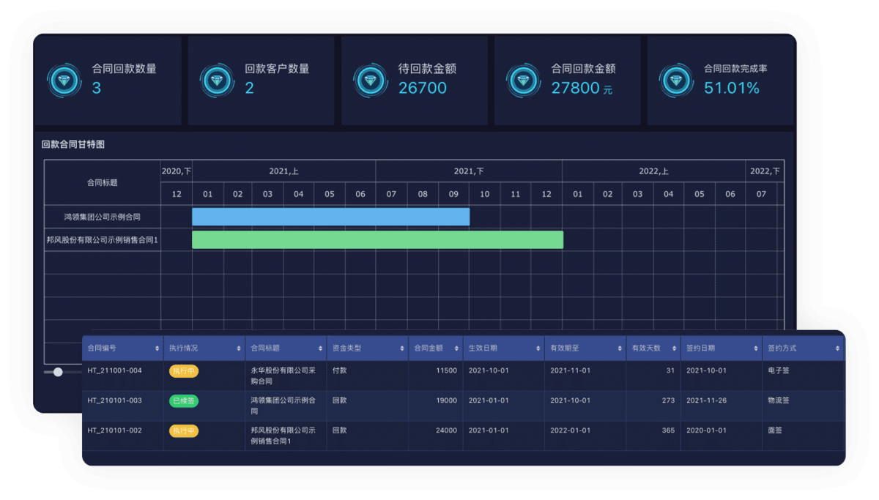Select the 2021,上 period header
The width and height of the screenshot is (879, 500).
pos(283,170)
